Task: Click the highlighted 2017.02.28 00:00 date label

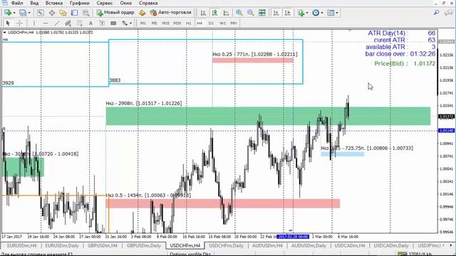Action: tap(293, 237)
